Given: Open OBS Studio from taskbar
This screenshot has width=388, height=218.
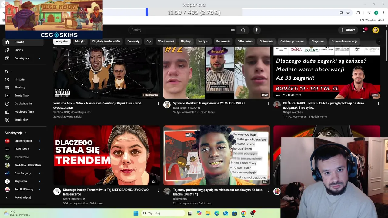Looking at the screenshot, I should [253, 213].
